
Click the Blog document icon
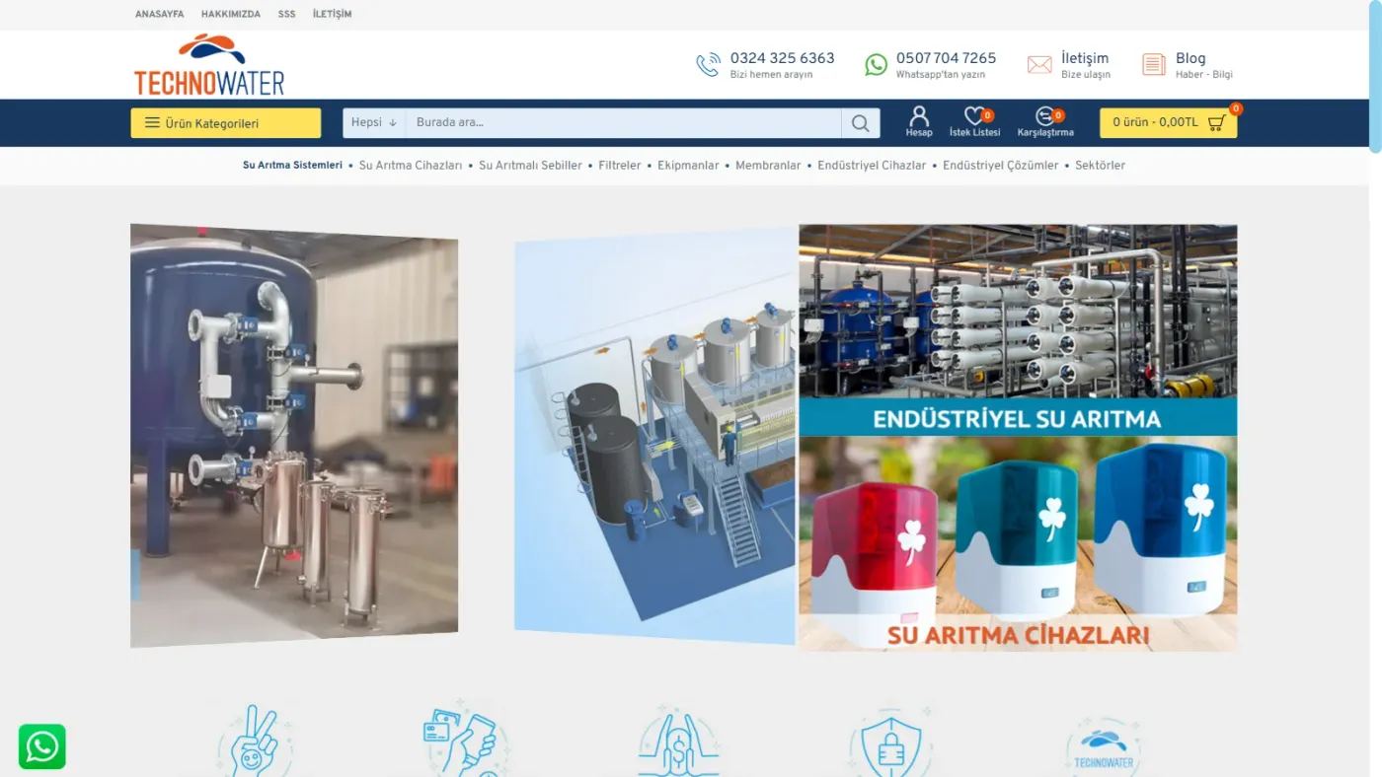1154,65
